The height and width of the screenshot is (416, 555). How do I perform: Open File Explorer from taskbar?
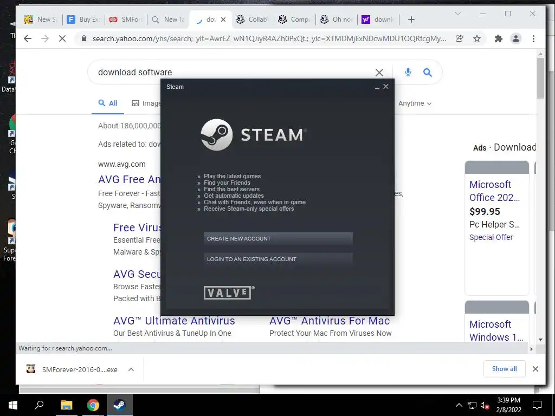(x=66, y=405)
